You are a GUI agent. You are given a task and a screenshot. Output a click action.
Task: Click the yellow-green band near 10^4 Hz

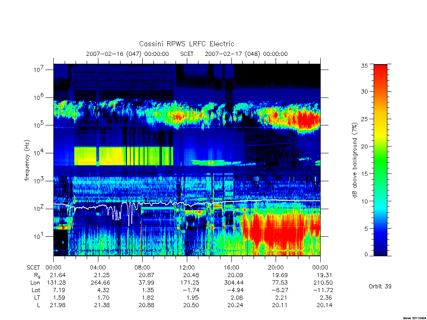(x=123, y=156)
